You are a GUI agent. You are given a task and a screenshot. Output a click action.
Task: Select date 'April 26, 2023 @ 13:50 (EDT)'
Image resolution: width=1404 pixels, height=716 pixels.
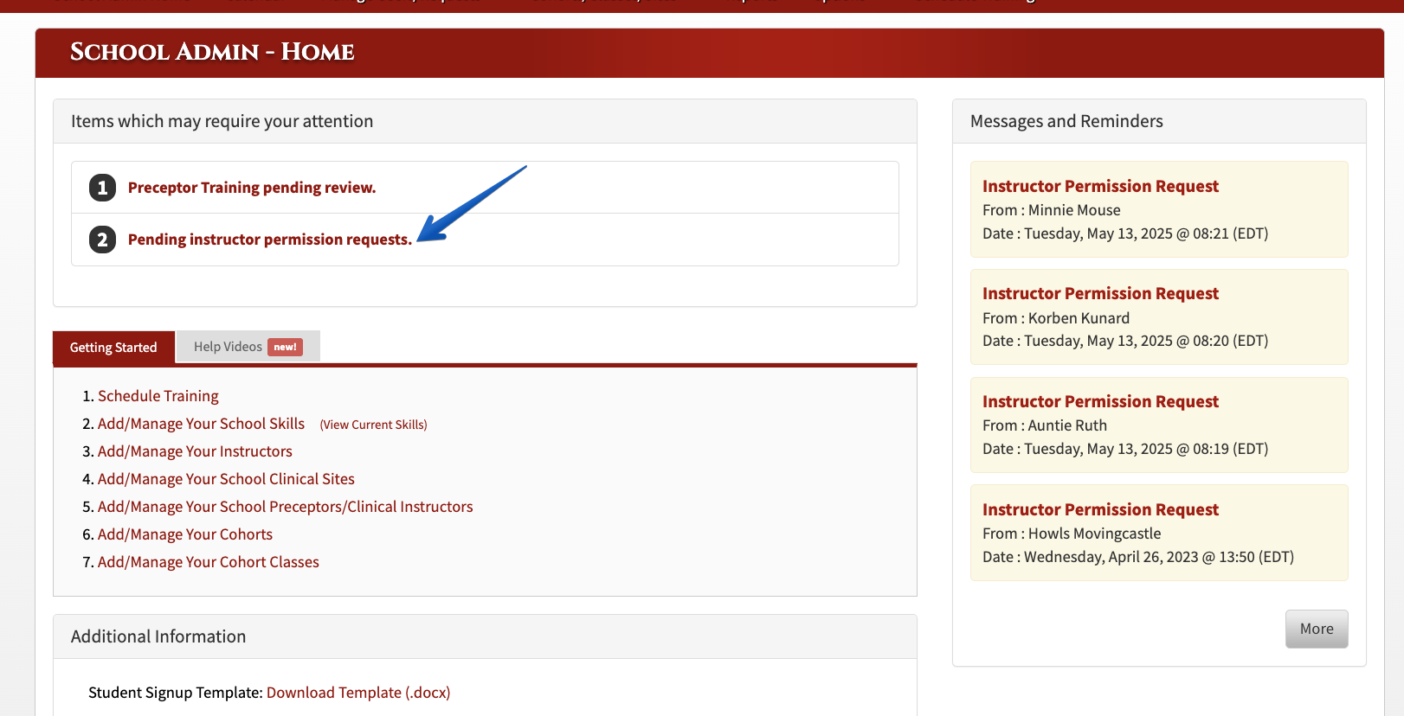coord(1201,557)
